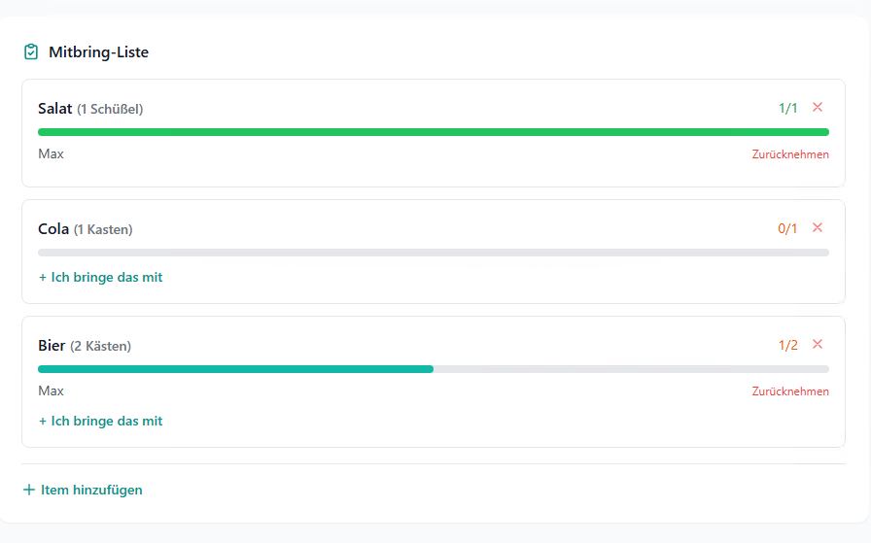This screenshot has height=543, width=871.
Task: Click the name Max under Salat
Action: tap(52, 153)
